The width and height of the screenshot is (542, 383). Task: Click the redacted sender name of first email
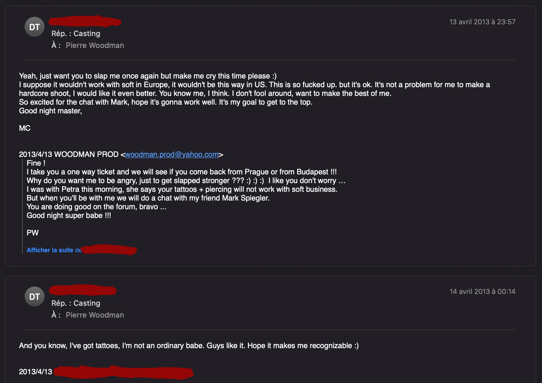click(x=85, y=21)
